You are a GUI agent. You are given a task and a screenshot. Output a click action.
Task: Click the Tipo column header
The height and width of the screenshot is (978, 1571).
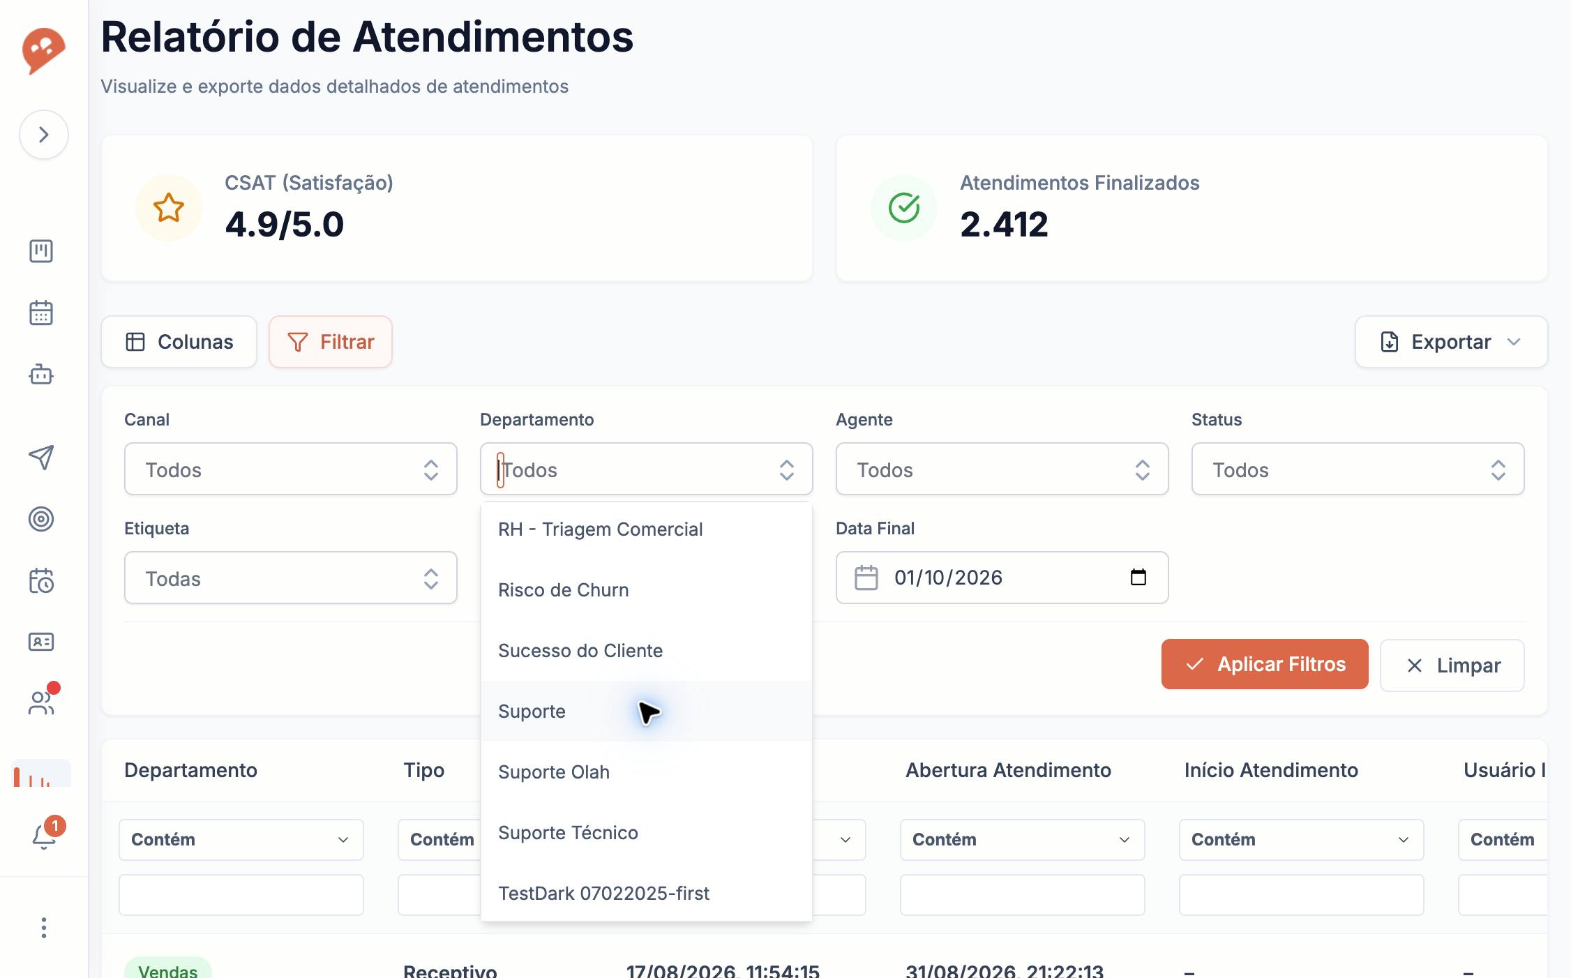coord(424,770)
